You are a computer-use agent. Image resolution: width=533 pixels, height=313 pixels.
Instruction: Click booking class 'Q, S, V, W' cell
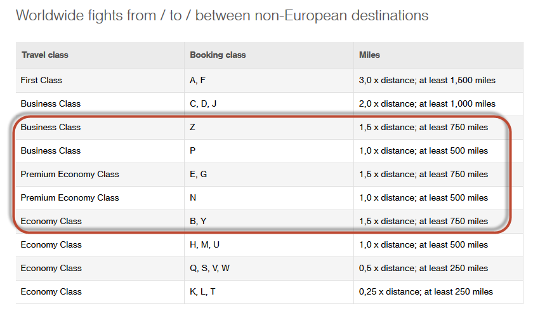point(209,268)
